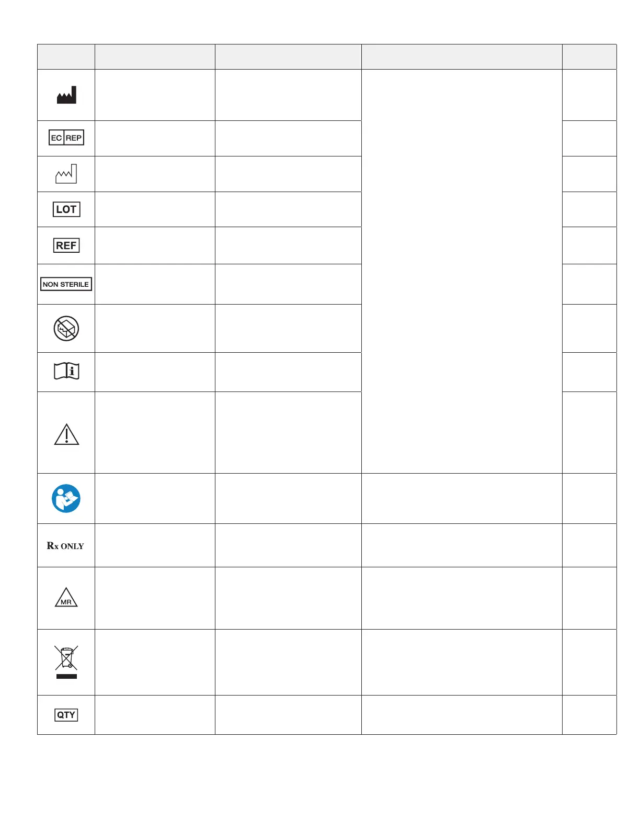This screenshot has width=640, height=829.
Task: Select the EC REP authorized representative symbol
Action: pyautogui.click(x=66, y=138)
